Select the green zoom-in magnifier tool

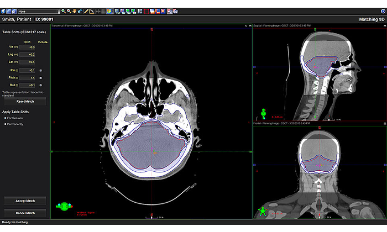pos(64,12)
